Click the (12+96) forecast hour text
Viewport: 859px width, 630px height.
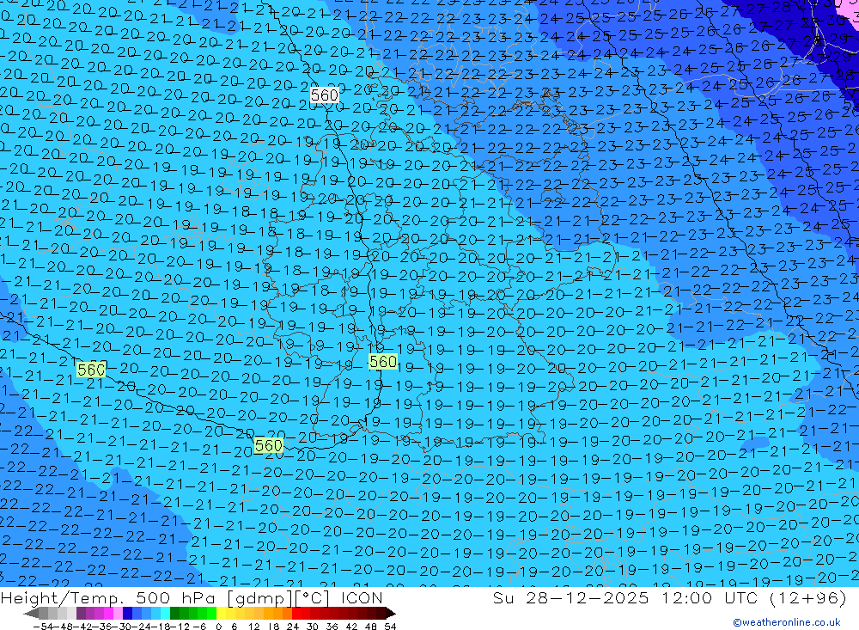807,597
